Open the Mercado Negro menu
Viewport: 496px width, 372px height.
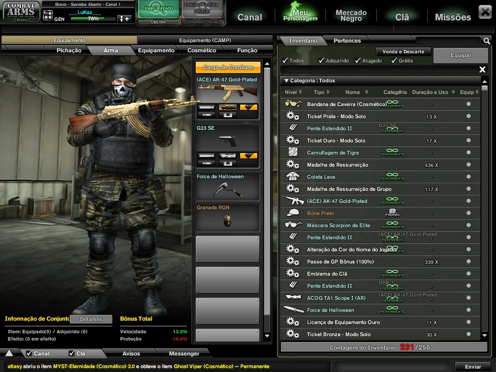[351, 15]
